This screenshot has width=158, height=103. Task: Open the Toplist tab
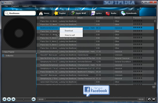click(60, 13)
